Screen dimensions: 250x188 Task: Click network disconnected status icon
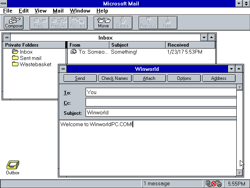[x=214, y=184]
